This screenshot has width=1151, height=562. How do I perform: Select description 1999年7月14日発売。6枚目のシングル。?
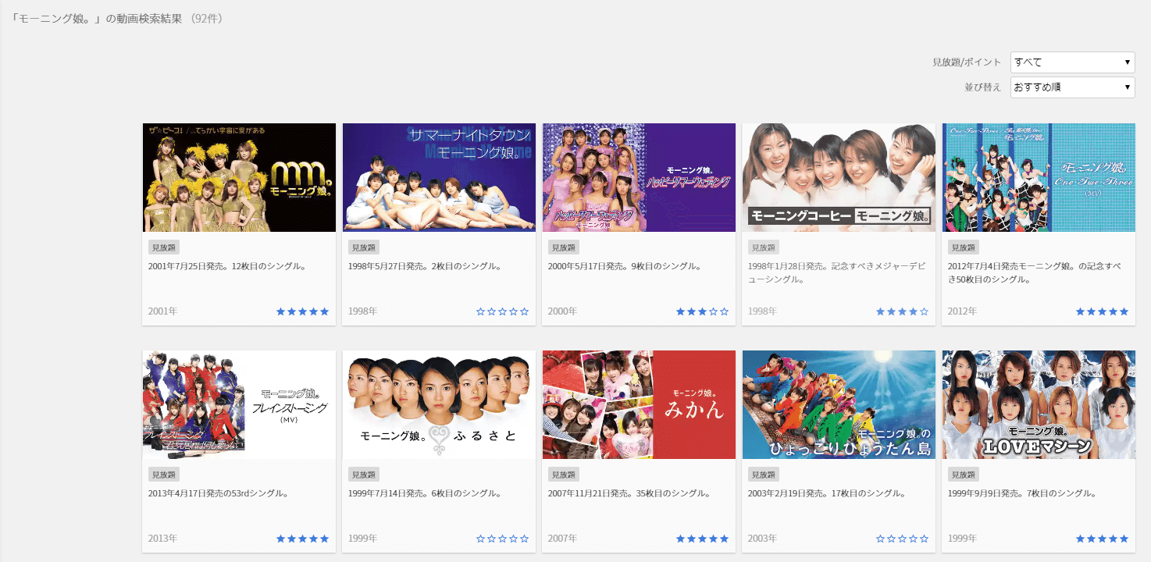click(424, 494)
